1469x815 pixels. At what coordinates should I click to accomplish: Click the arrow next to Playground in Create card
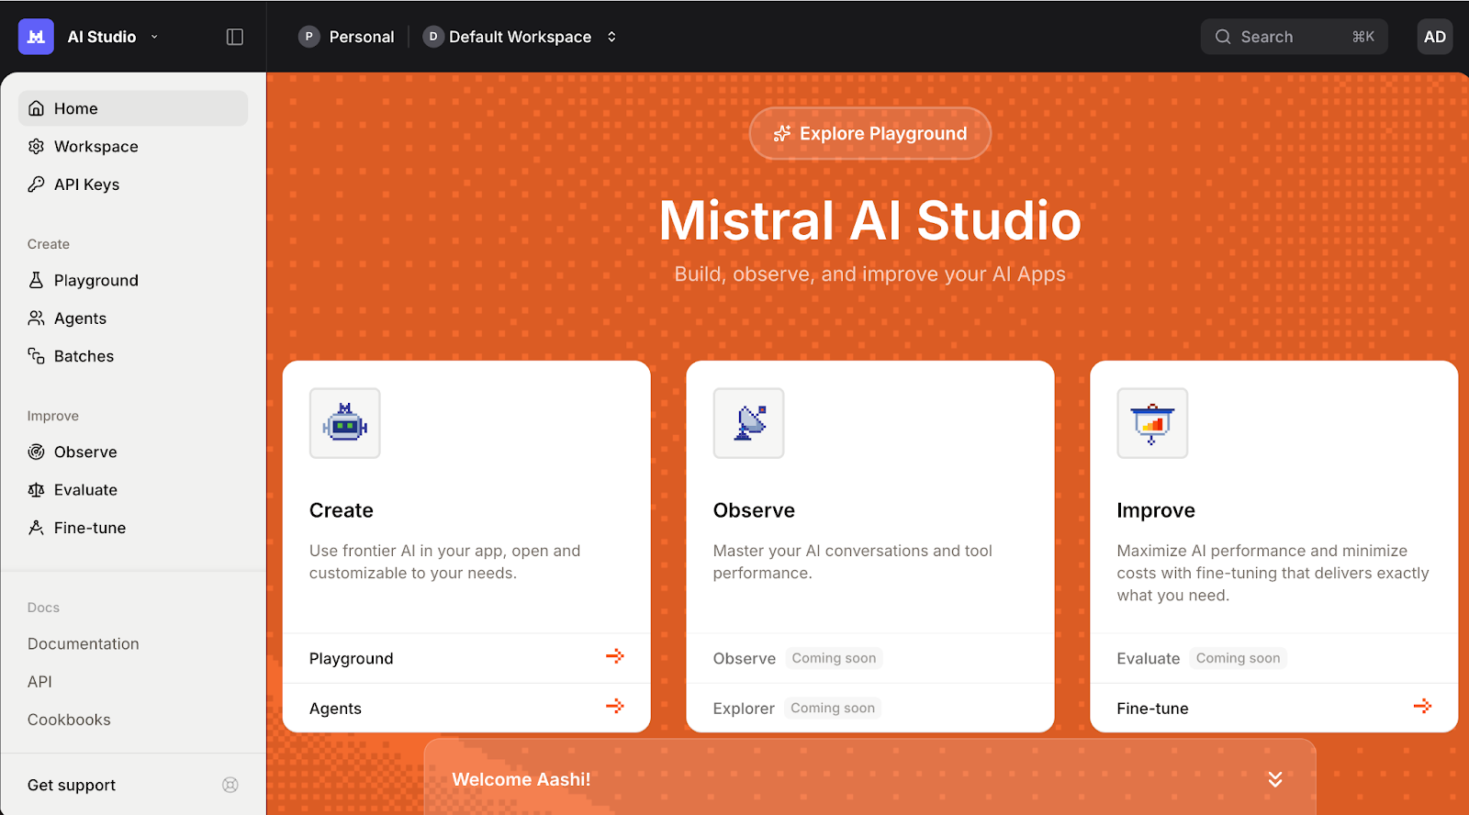click(615, 656)
